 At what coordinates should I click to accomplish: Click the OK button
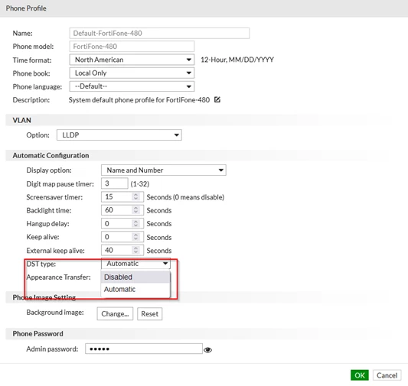[x=359, y=375]
